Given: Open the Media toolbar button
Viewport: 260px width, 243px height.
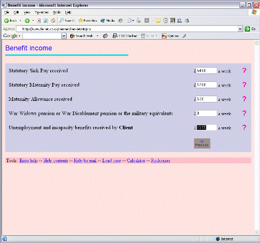Looking at the screenshot, I should click(x=108, y=21).
